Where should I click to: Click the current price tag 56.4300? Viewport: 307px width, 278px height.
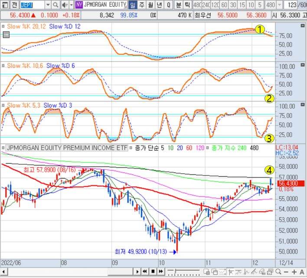pos(291,183)
